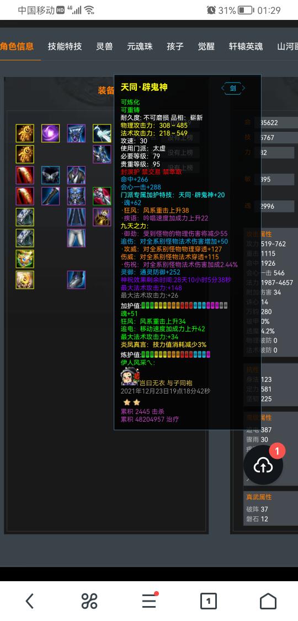
Task: Tap the pale golden swirl charm icon
Action: click(x=25, y=280)
